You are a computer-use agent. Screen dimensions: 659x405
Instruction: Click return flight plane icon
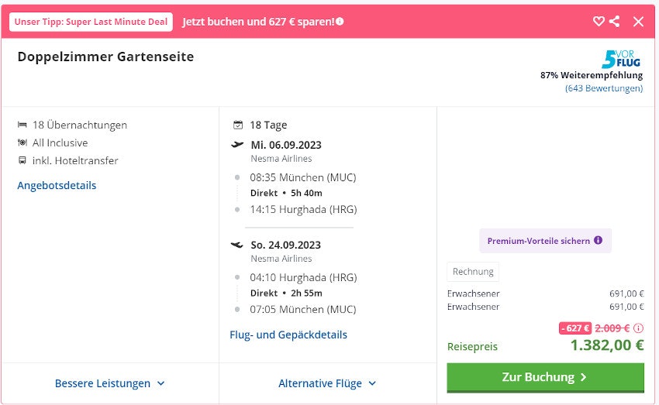[x=237, y=245]
